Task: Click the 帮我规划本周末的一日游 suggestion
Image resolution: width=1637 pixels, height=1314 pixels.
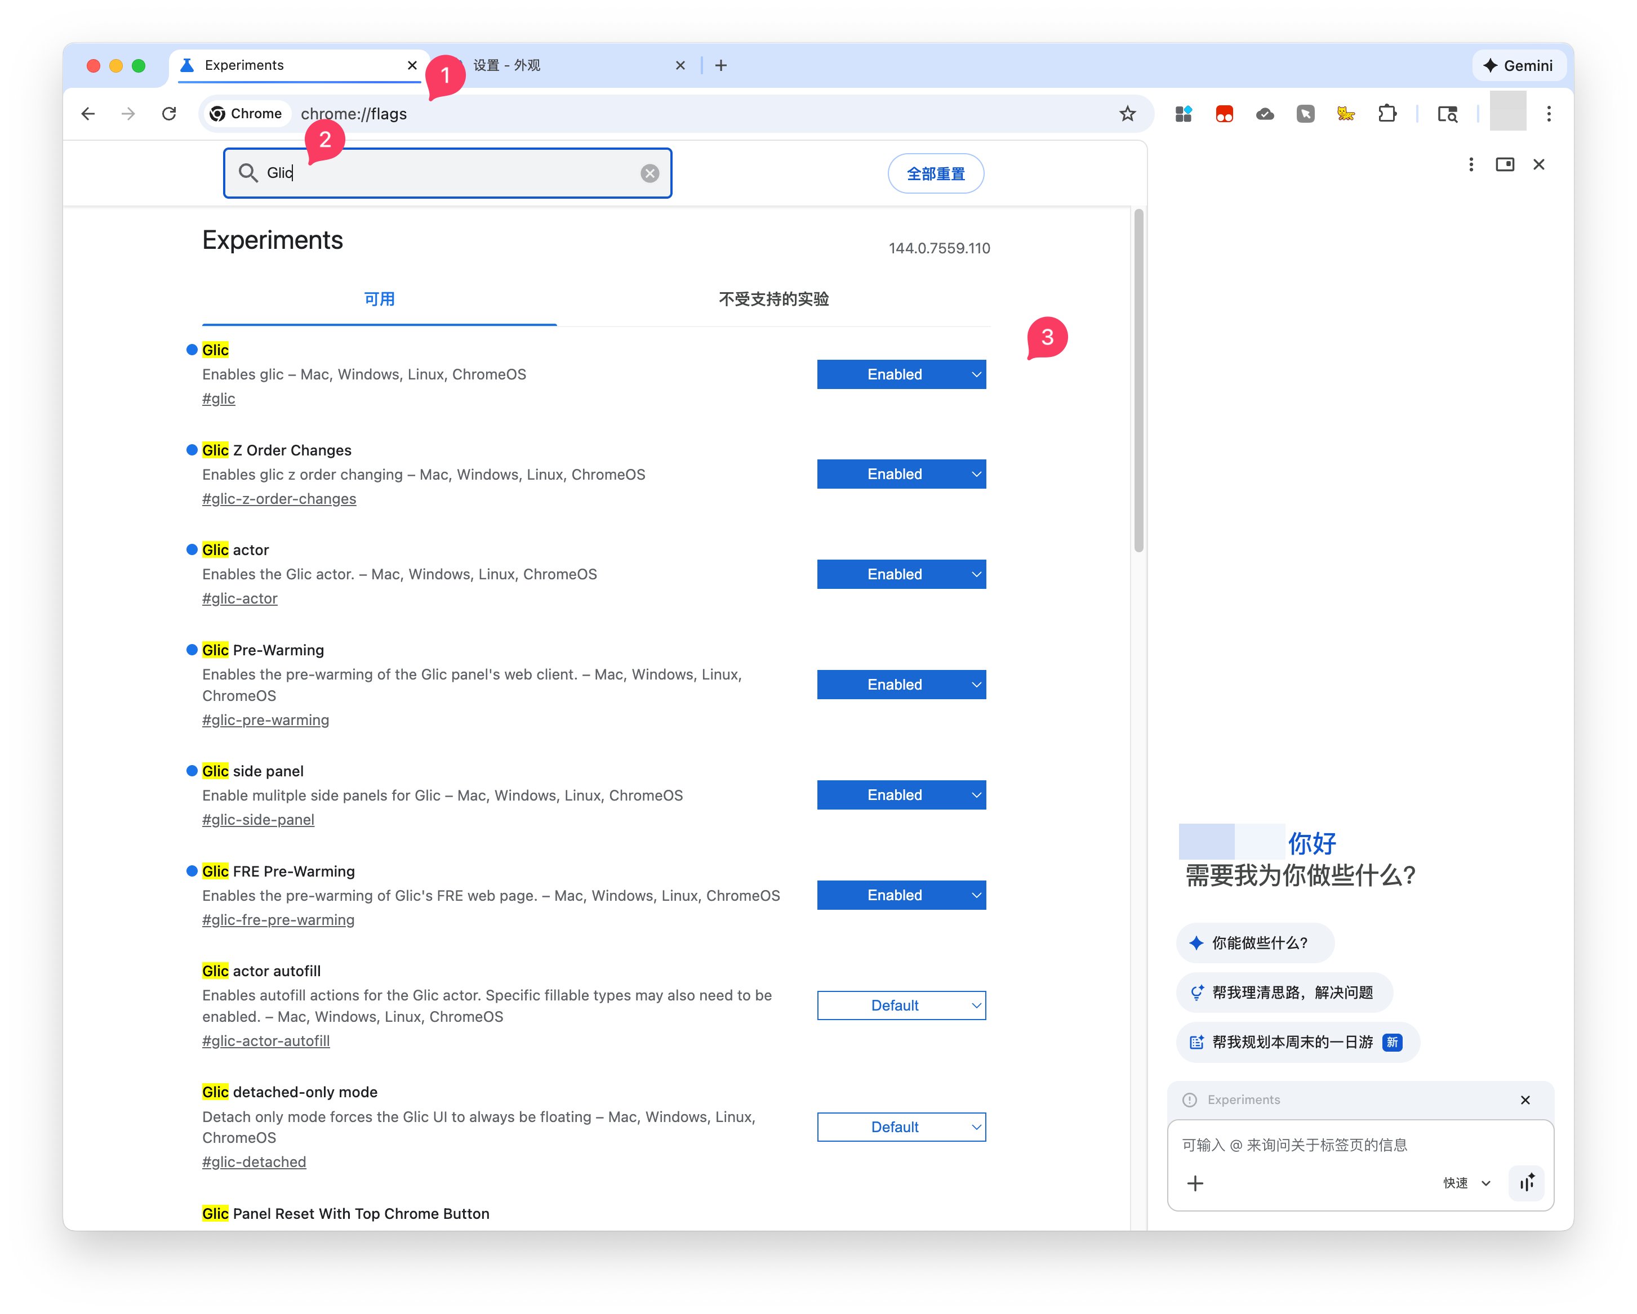Action: tap(1298, 1043)
